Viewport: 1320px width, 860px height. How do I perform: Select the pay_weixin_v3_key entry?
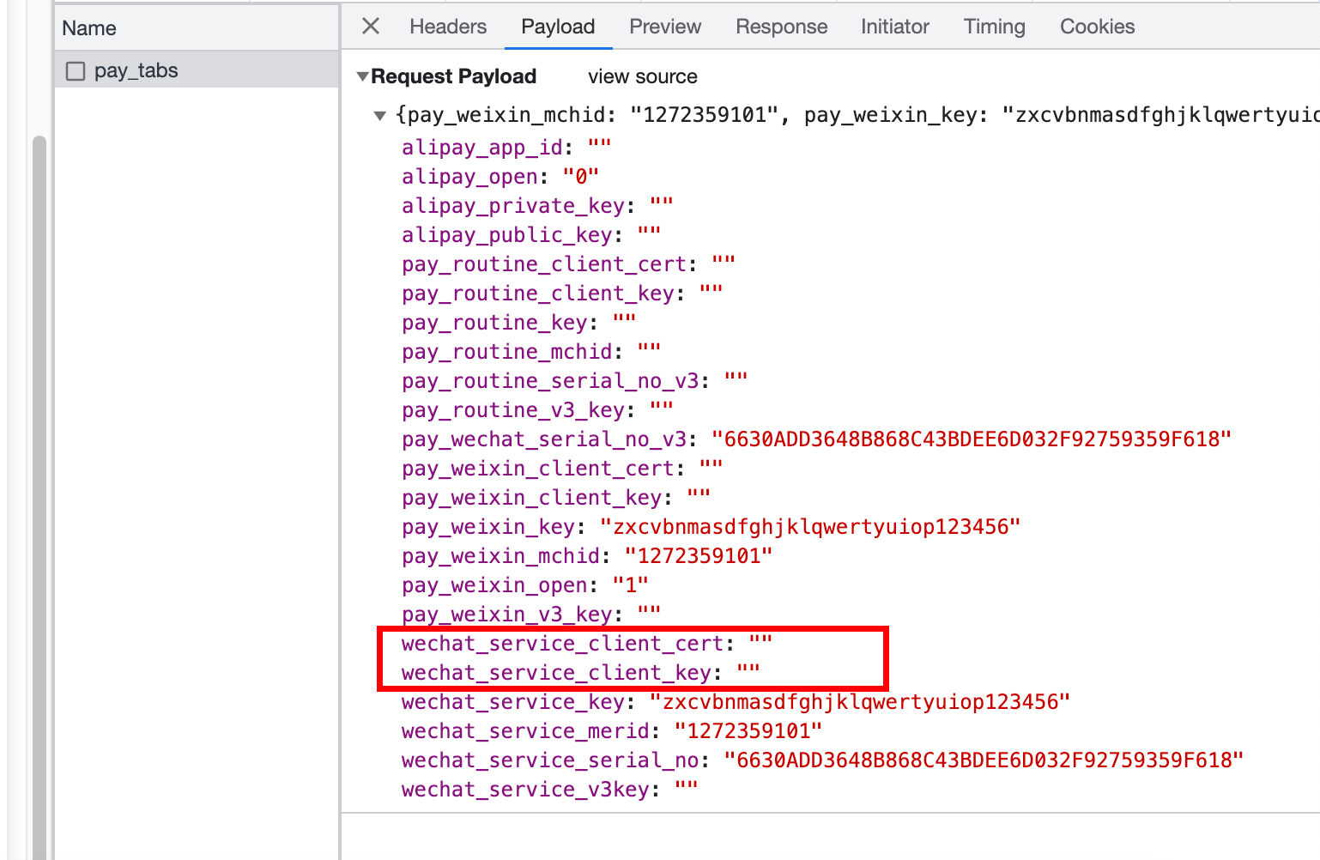[531, 614]
